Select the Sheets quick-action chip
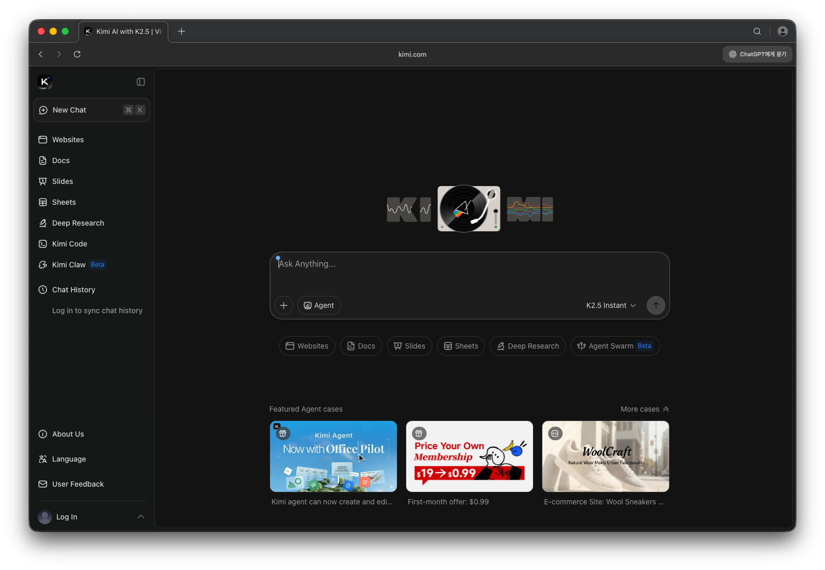The width and height of the screenshot is (825, 570). 461,346
